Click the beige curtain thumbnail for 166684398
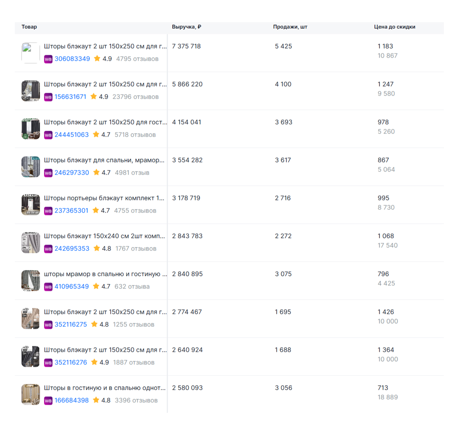 click(x=31, y=394)
